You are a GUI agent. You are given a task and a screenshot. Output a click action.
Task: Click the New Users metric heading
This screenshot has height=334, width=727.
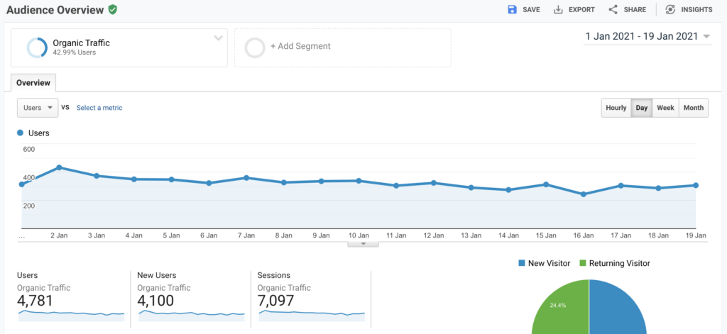157,275
